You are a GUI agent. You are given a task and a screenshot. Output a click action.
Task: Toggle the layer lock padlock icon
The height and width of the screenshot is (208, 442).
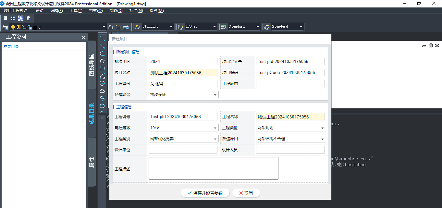[x=30, y=27]
